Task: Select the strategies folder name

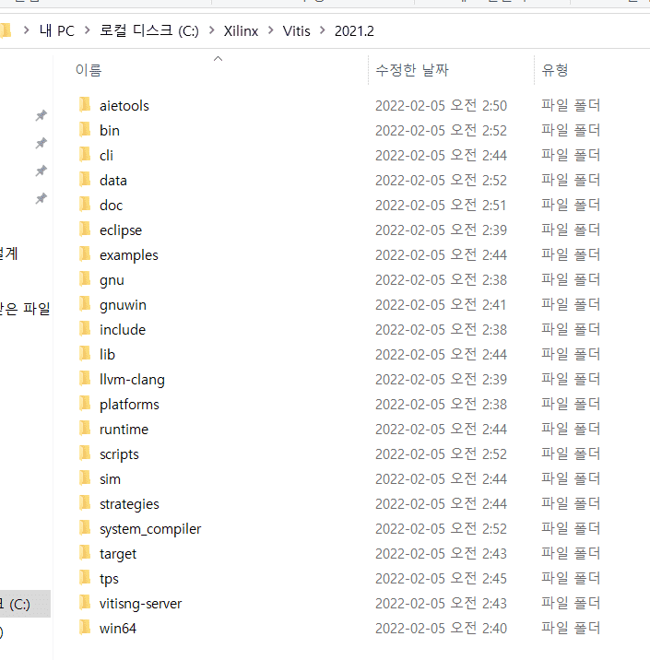Action: pos(129,504)
